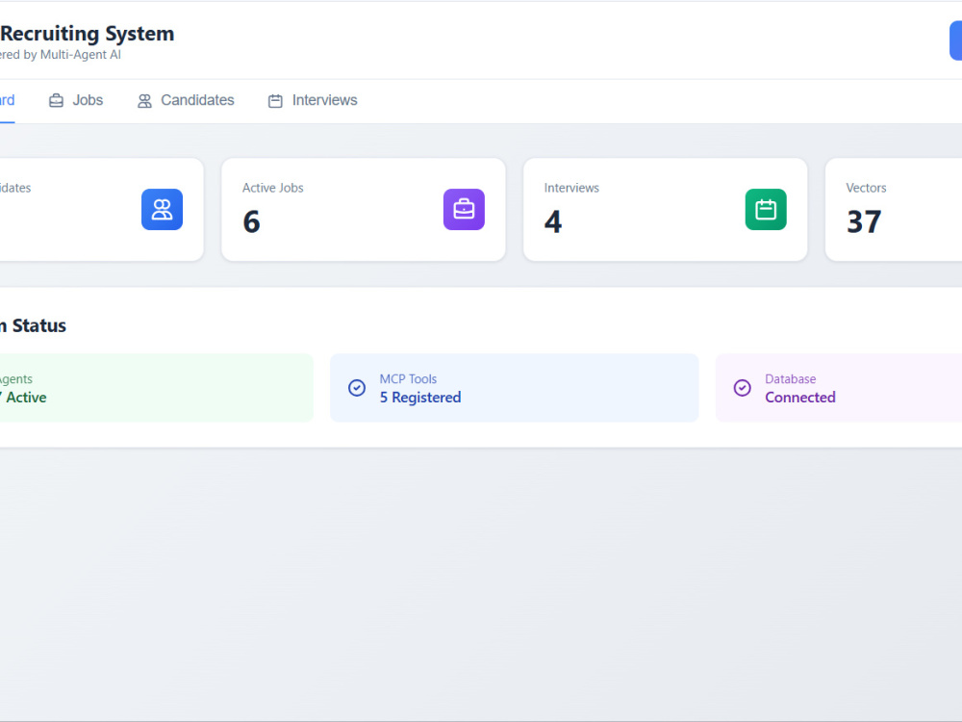Click the checkmark icon next to MCP Tools
Viewport: 962px width, 722px height.
tap(357, 388)
